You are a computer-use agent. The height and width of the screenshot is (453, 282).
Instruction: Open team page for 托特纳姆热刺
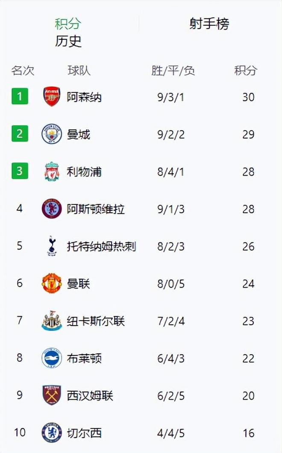click(x=101, y=247)
